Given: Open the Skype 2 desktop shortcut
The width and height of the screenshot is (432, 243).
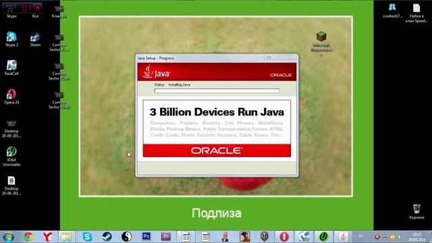Looking at the screenshot, I should coord(11,39).
